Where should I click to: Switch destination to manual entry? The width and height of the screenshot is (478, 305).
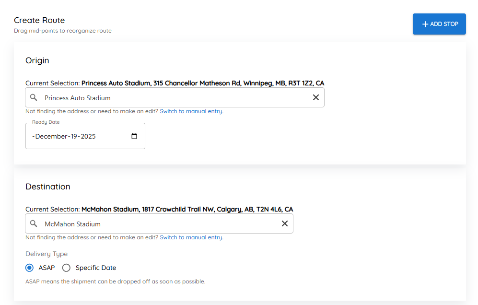pyautogui.click(x=191, y=237)
